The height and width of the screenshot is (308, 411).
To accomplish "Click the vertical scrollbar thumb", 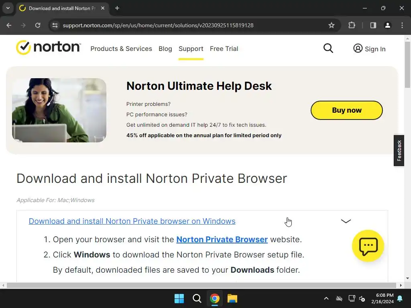I will [x=407, y=65].
